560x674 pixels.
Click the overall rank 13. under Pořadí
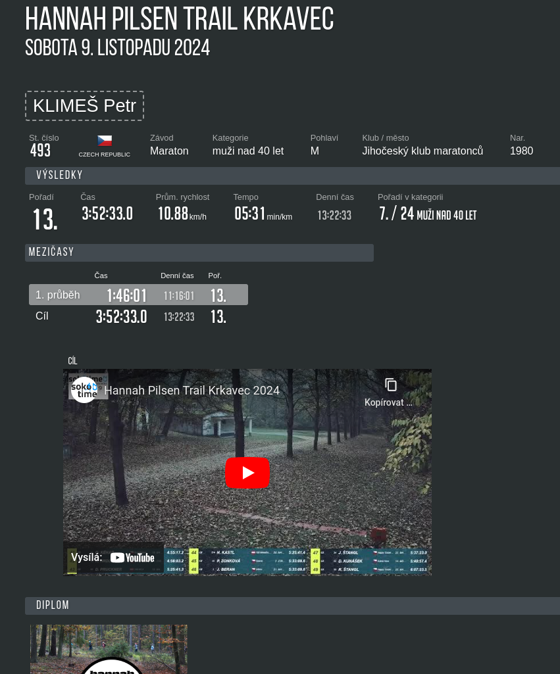(x=45, y=219)
